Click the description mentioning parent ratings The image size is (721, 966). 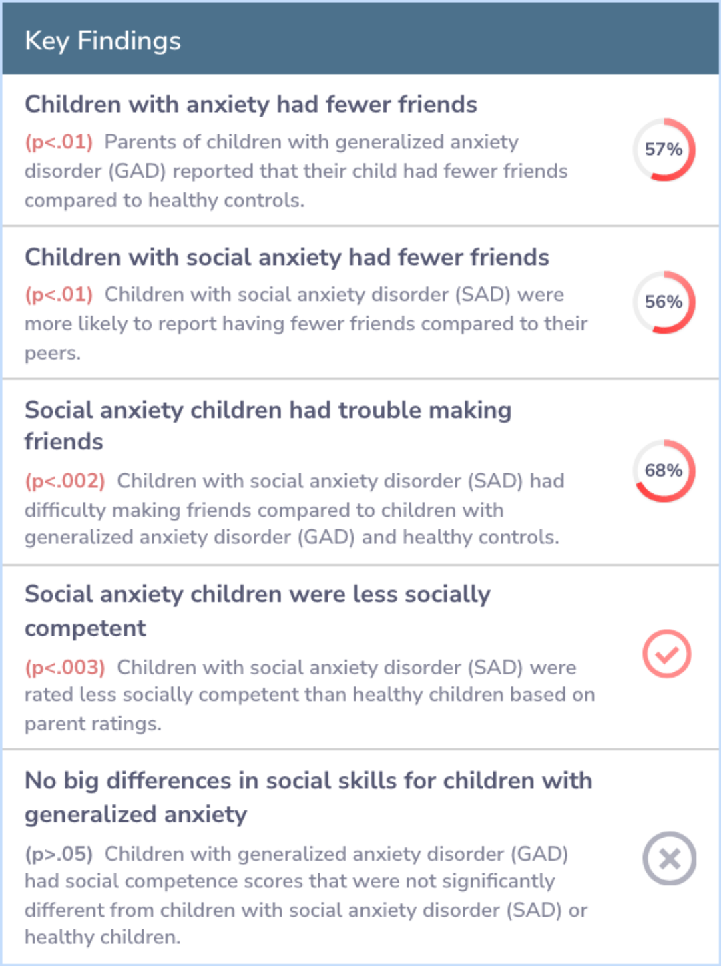(x=309, y=696)
